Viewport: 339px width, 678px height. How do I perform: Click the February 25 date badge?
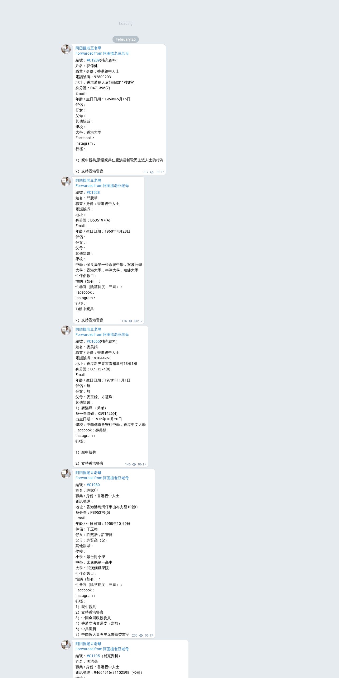point(126,39)
